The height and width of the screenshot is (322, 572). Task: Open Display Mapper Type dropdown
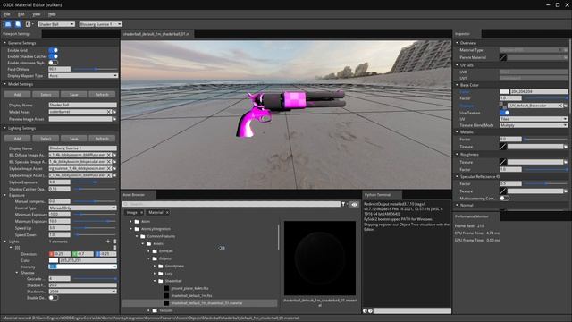coord(83,75)
